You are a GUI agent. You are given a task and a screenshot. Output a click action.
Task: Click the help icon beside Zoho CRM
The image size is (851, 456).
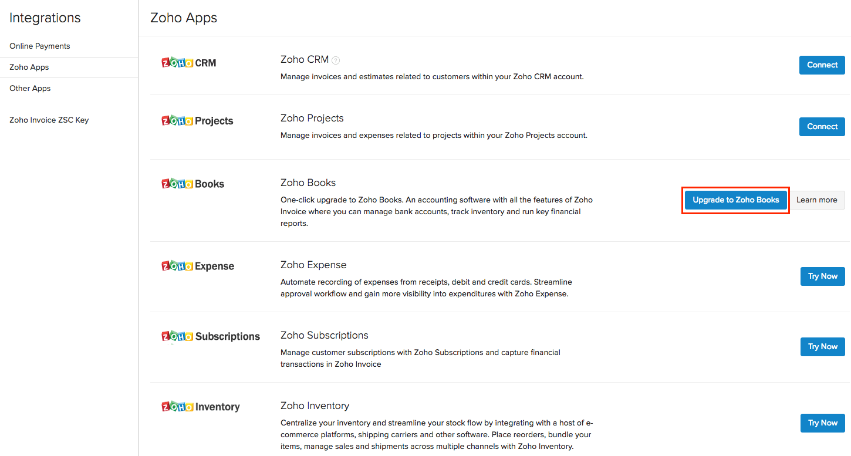pyautogui.click(x=336, y=60)
